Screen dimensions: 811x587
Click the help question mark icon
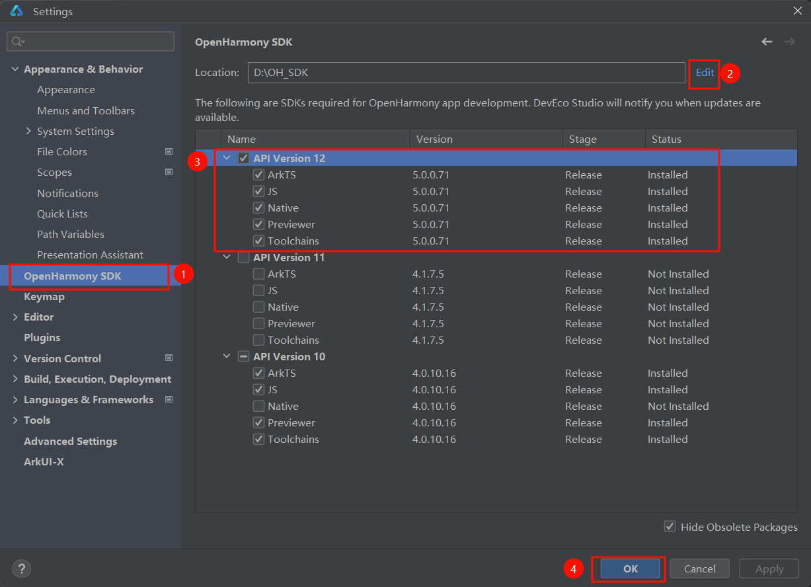pyautogui.click(x=21, y=568)
